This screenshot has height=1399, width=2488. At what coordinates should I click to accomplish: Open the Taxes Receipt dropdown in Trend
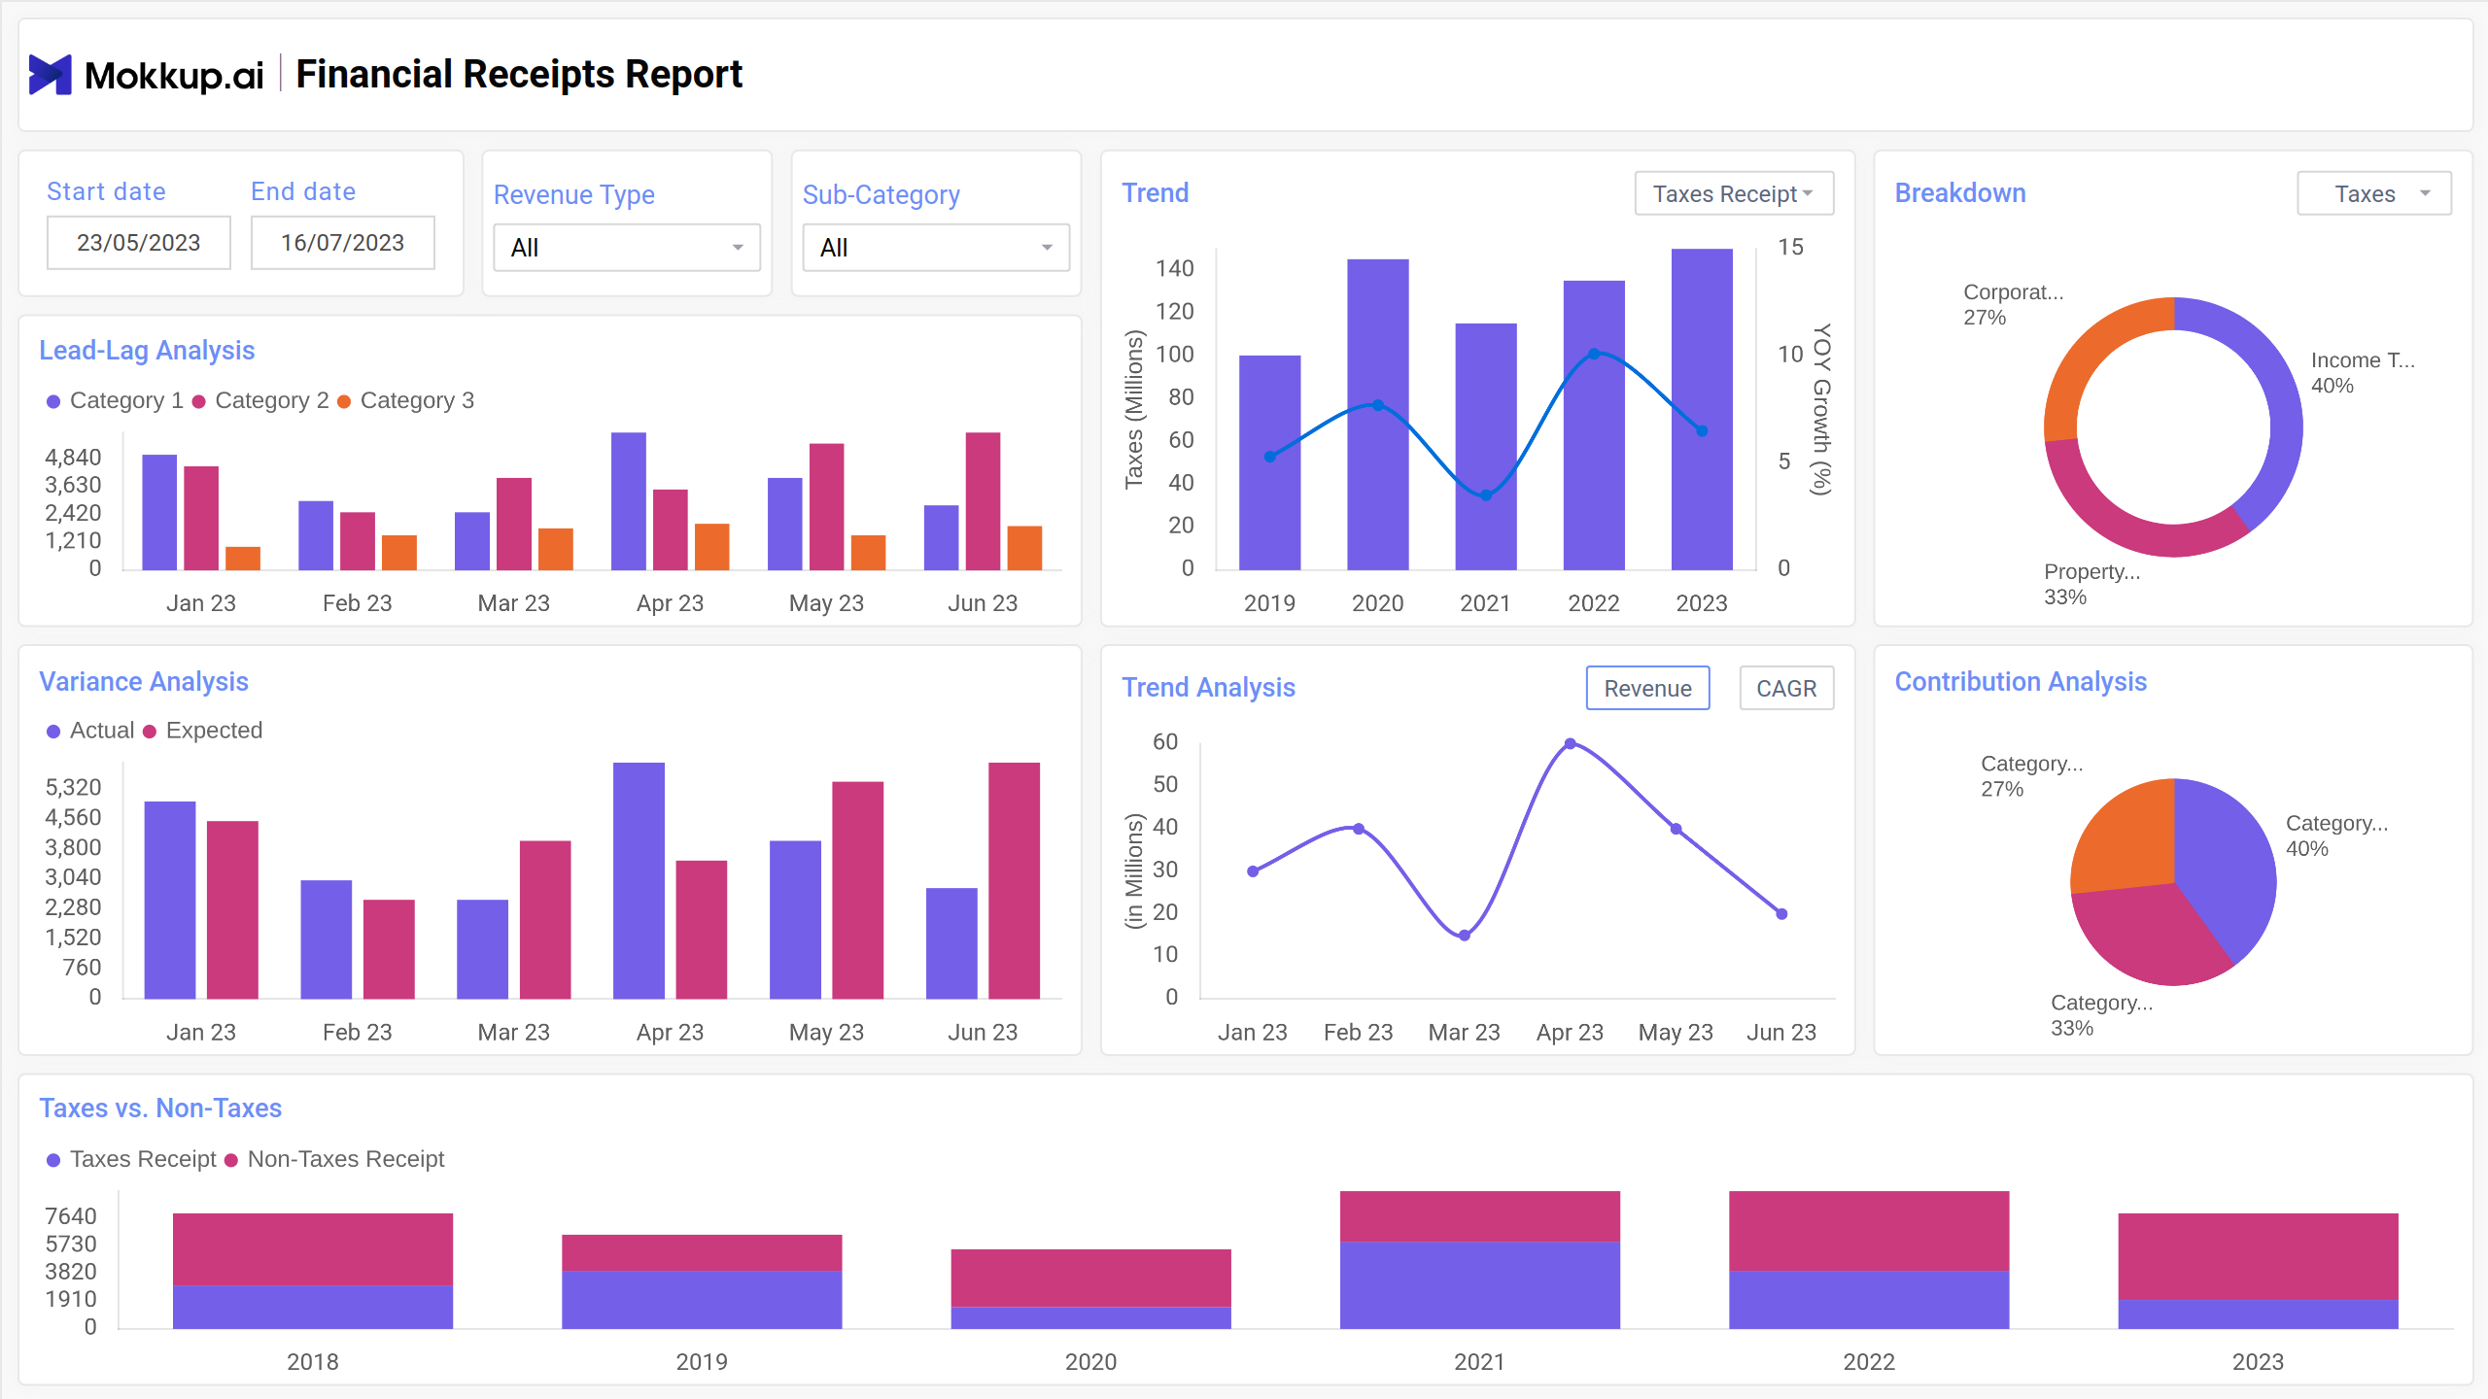tap(1734, 193)
